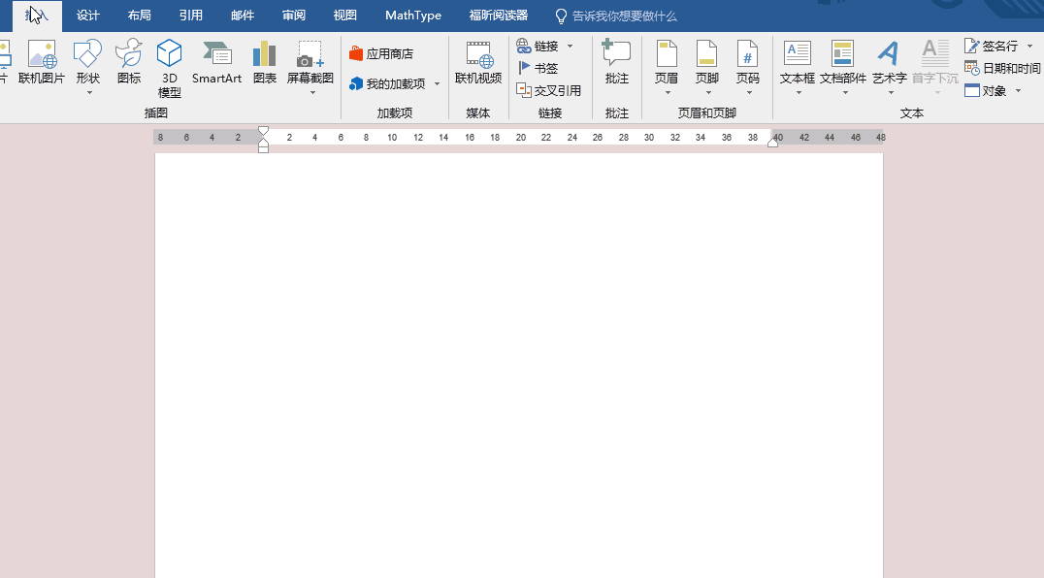Image resolution: width=1044 pixels, height=578 pixels.
Task: Insert date and time (日期和时间)
Action: click(x=1002, y=68)
